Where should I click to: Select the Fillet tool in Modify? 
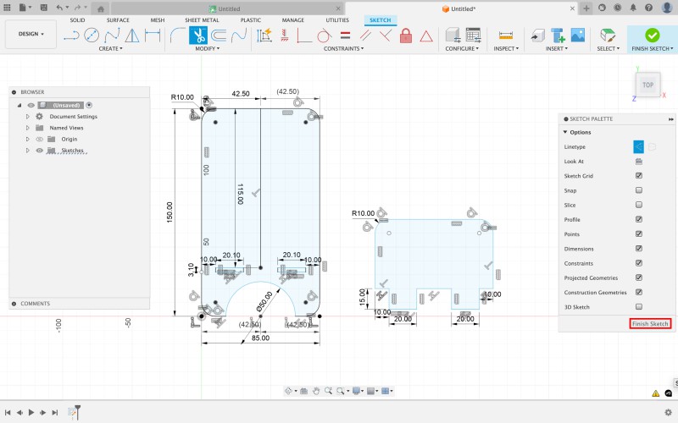[177, 36]
